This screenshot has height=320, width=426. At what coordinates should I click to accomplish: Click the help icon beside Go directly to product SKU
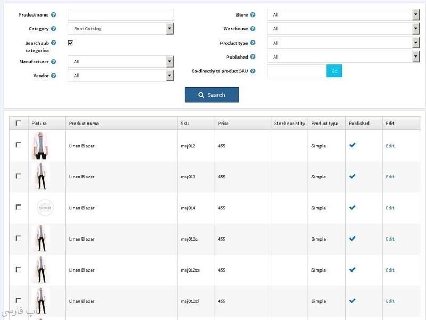(252, 71)
